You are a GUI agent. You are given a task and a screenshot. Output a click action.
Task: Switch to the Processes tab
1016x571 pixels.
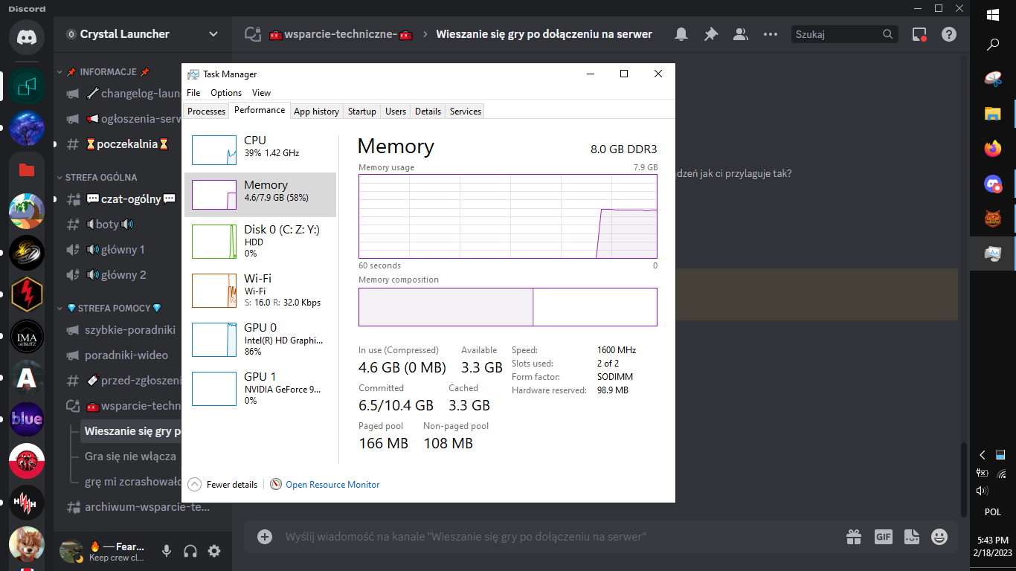click(206, 112)
